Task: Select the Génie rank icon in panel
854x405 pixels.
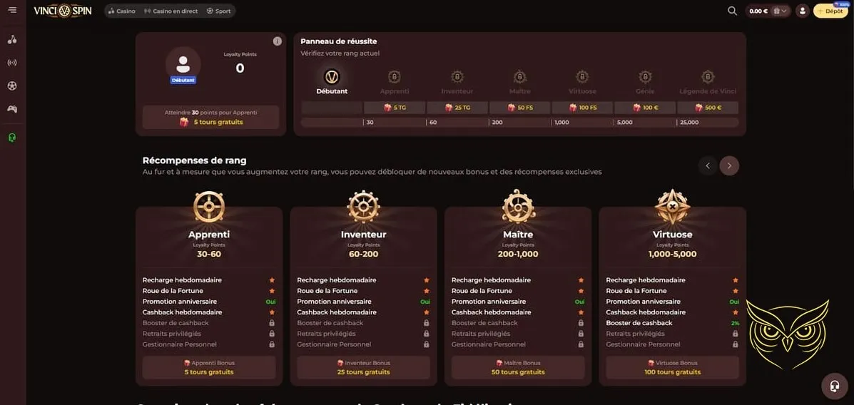Action: pos(645,77)
